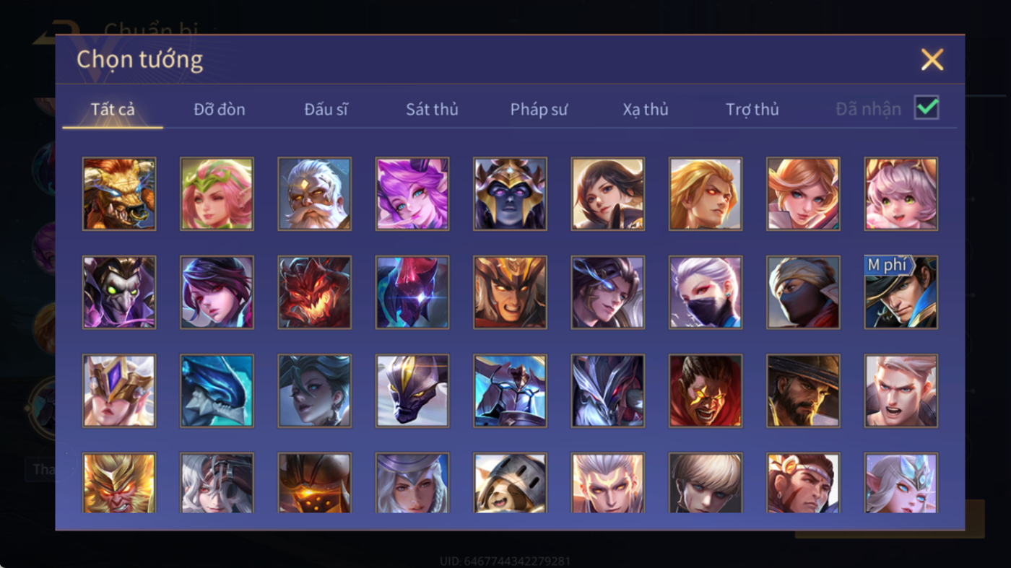Pick the blue shark hero portrait
The image size is (1011, 568).
(217, 390)
